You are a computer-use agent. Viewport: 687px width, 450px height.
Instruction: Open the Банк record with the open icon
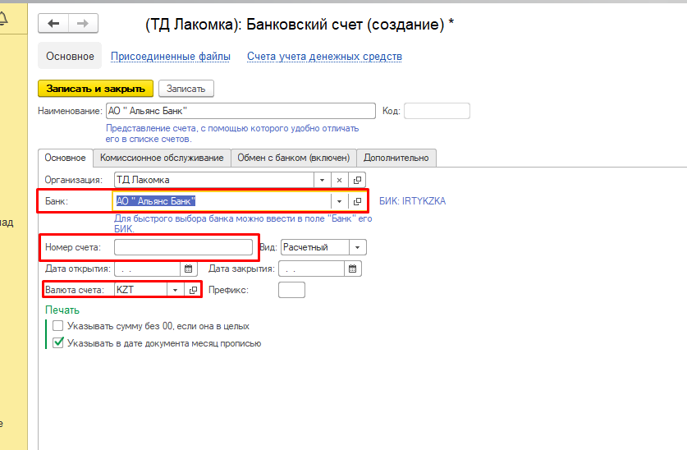[357, 201]
